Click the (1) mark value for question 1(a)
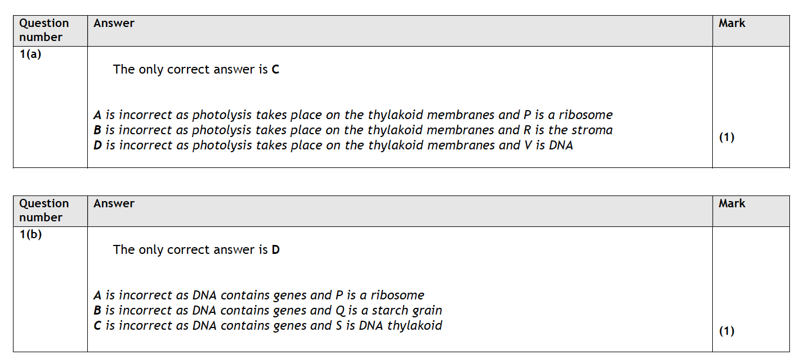The width and height of the screenshot is (804, 364). point(726,138)
